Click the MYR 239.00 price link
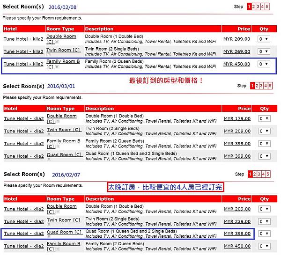This screenshot has height=256, width=281. (x=237, y=222)
